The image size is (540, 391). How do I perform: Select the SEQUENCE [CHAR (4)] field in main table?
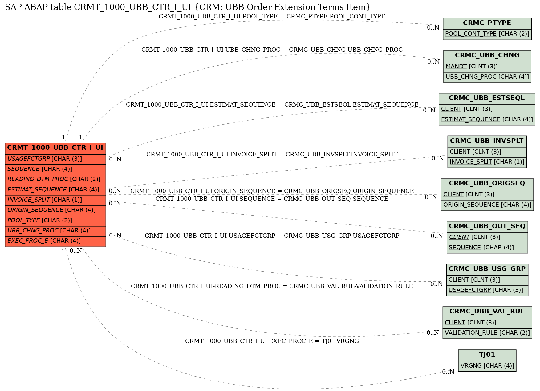pos(55,169)
